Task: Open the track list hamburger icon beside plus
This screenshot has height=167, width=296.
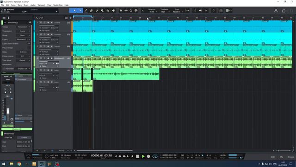Action: coord(66,18)
